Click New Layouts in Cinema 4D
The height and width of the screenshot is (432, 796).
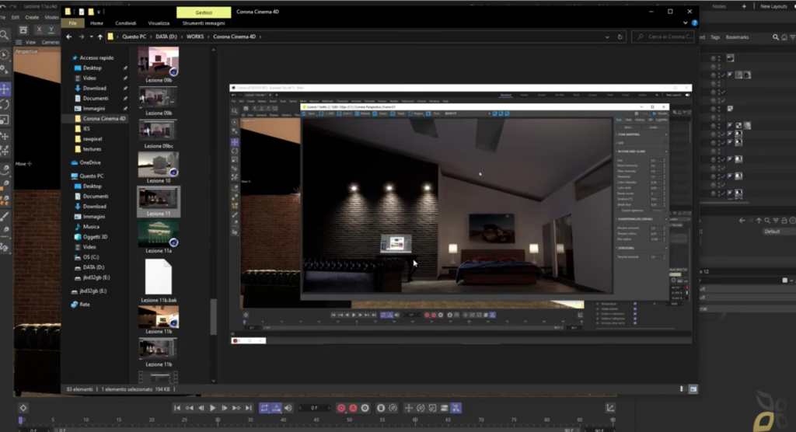(x=773, y=6)
